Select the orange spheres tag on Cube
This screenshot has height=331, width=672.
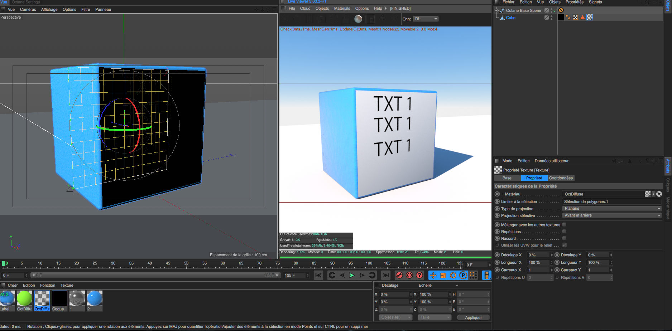568,17
